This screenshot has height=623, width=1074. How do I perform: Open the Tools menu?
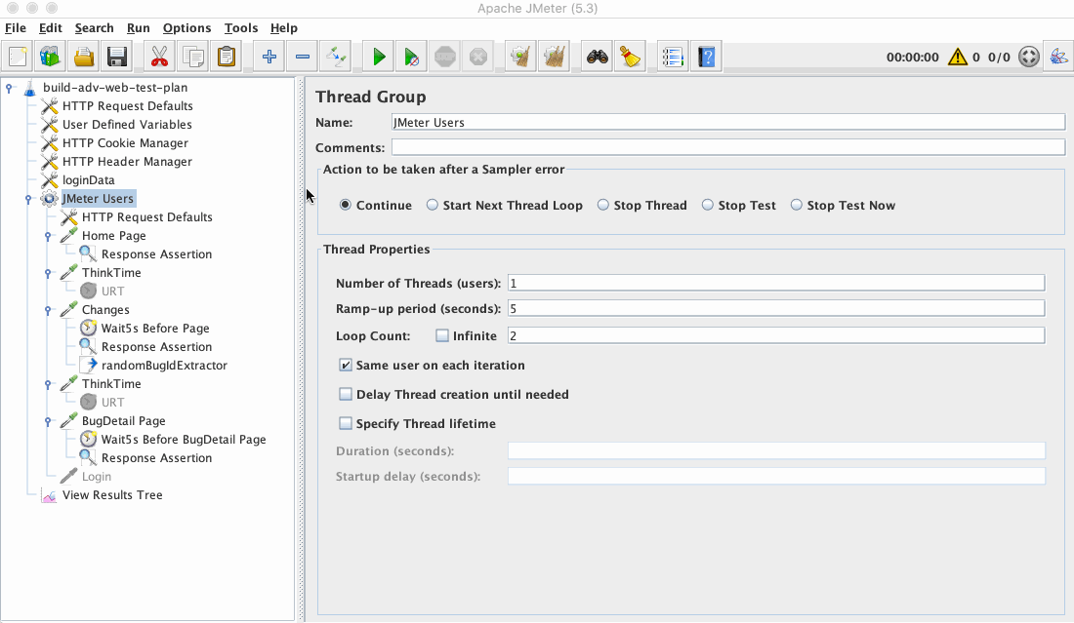click(x=240, y=28)
